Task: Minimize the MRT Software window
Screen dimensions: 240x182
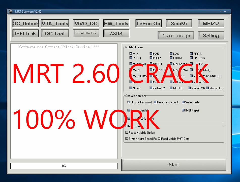Action: coord(221,11)
